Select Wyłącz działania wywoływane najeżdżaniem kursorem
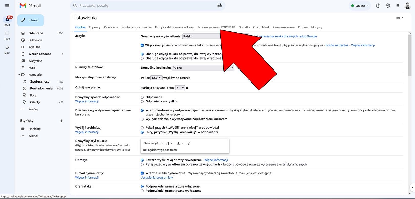The height and width of the screenshot is (199, 415). point(142,119)
